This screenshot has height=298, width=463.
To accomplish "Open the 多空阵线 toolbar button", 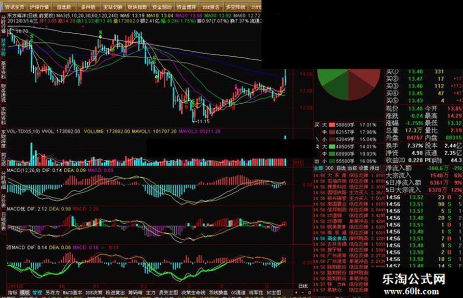I will [235, 6].
